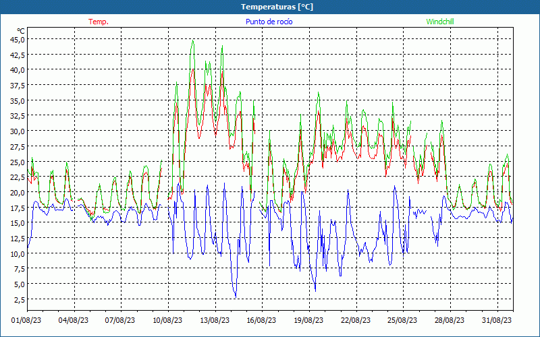This screenshot has width=540, height=337.
Task: Click the 16/08/23 date label
Action: click(261, 320)
